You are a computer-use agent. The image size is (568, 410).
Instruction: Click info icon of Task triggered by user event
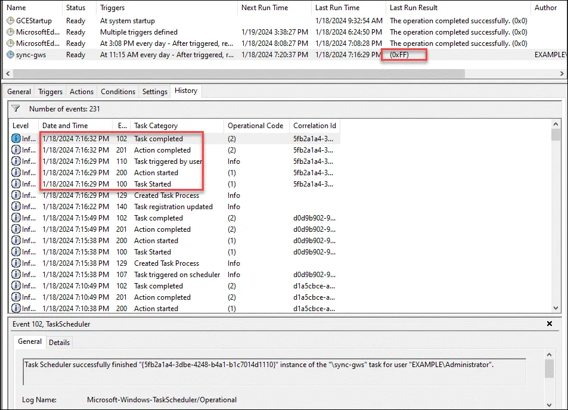[16, 161]
